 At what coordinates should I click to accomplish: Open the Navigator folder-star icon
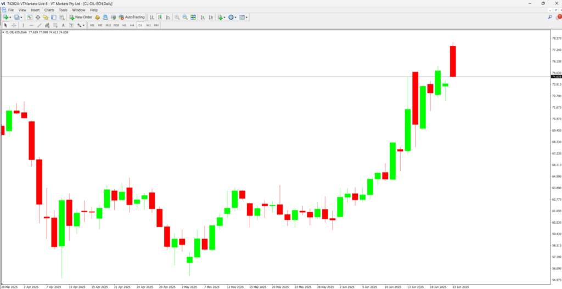coord(46,17)
